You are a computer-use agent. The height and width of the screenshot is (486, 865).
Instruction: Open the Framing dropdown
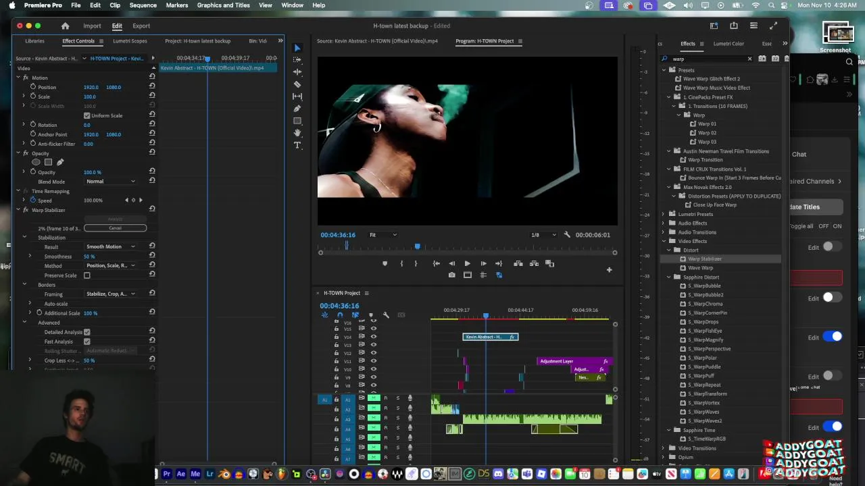point(111,294)
